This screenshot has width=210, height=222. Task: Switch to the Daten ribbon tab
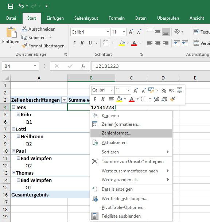141,18
